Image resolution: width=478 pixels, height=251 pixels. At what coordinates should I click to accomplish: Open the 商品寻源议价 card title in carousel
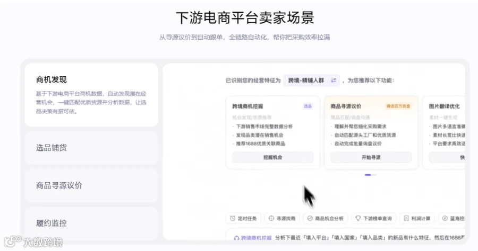(x=346, y=106)
